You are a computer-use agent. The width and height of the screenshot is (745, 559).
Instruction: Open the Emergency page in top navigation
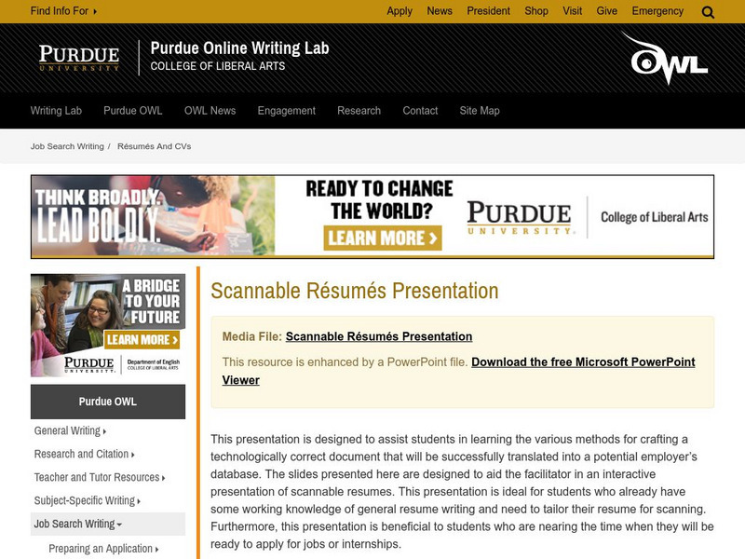pos(657,10)
